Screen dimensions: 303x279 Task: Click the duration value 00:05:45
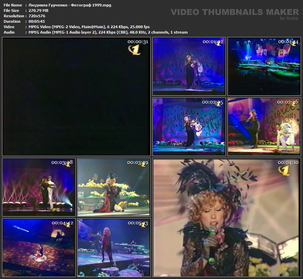point(37,21)
